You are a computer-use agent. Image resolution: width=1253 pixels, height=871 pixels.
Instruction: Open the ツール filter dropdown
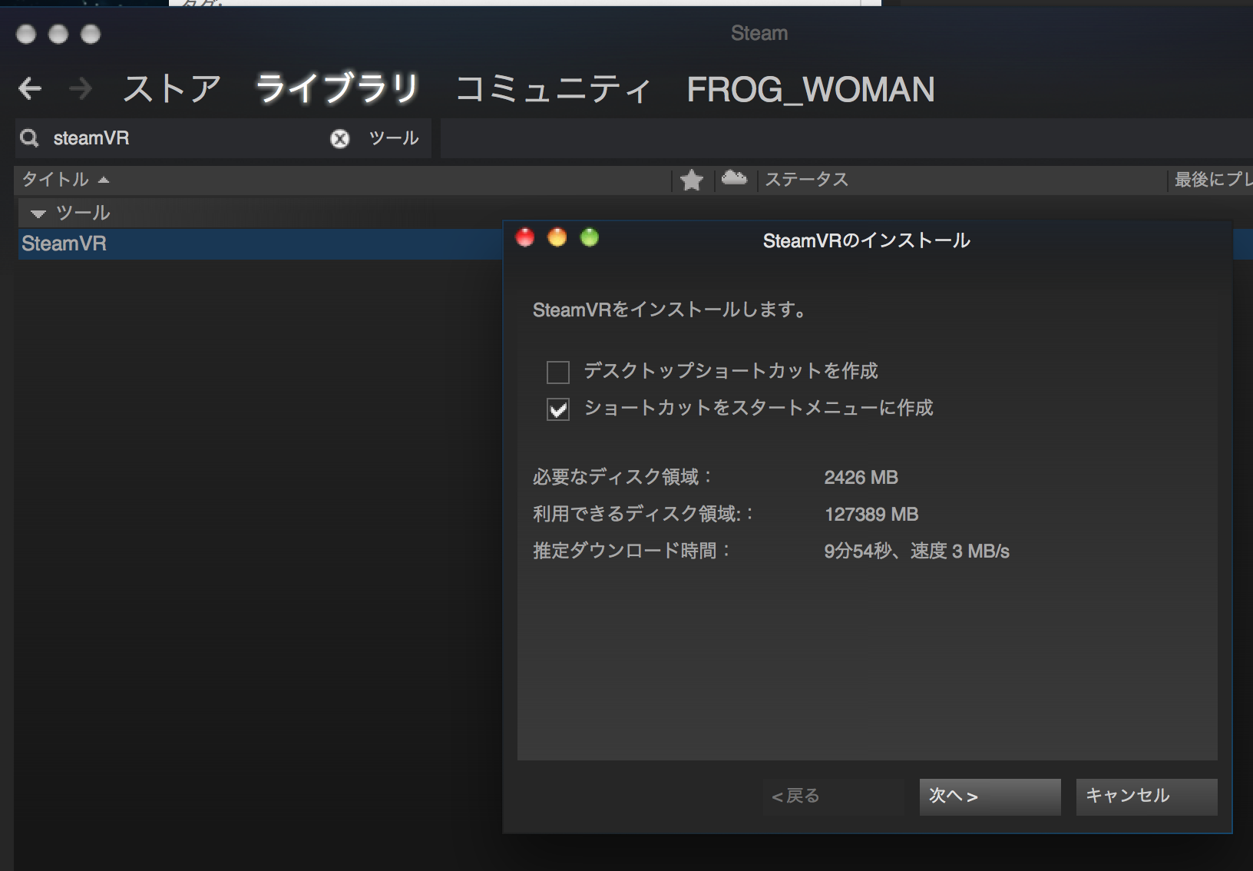point(394,138)
